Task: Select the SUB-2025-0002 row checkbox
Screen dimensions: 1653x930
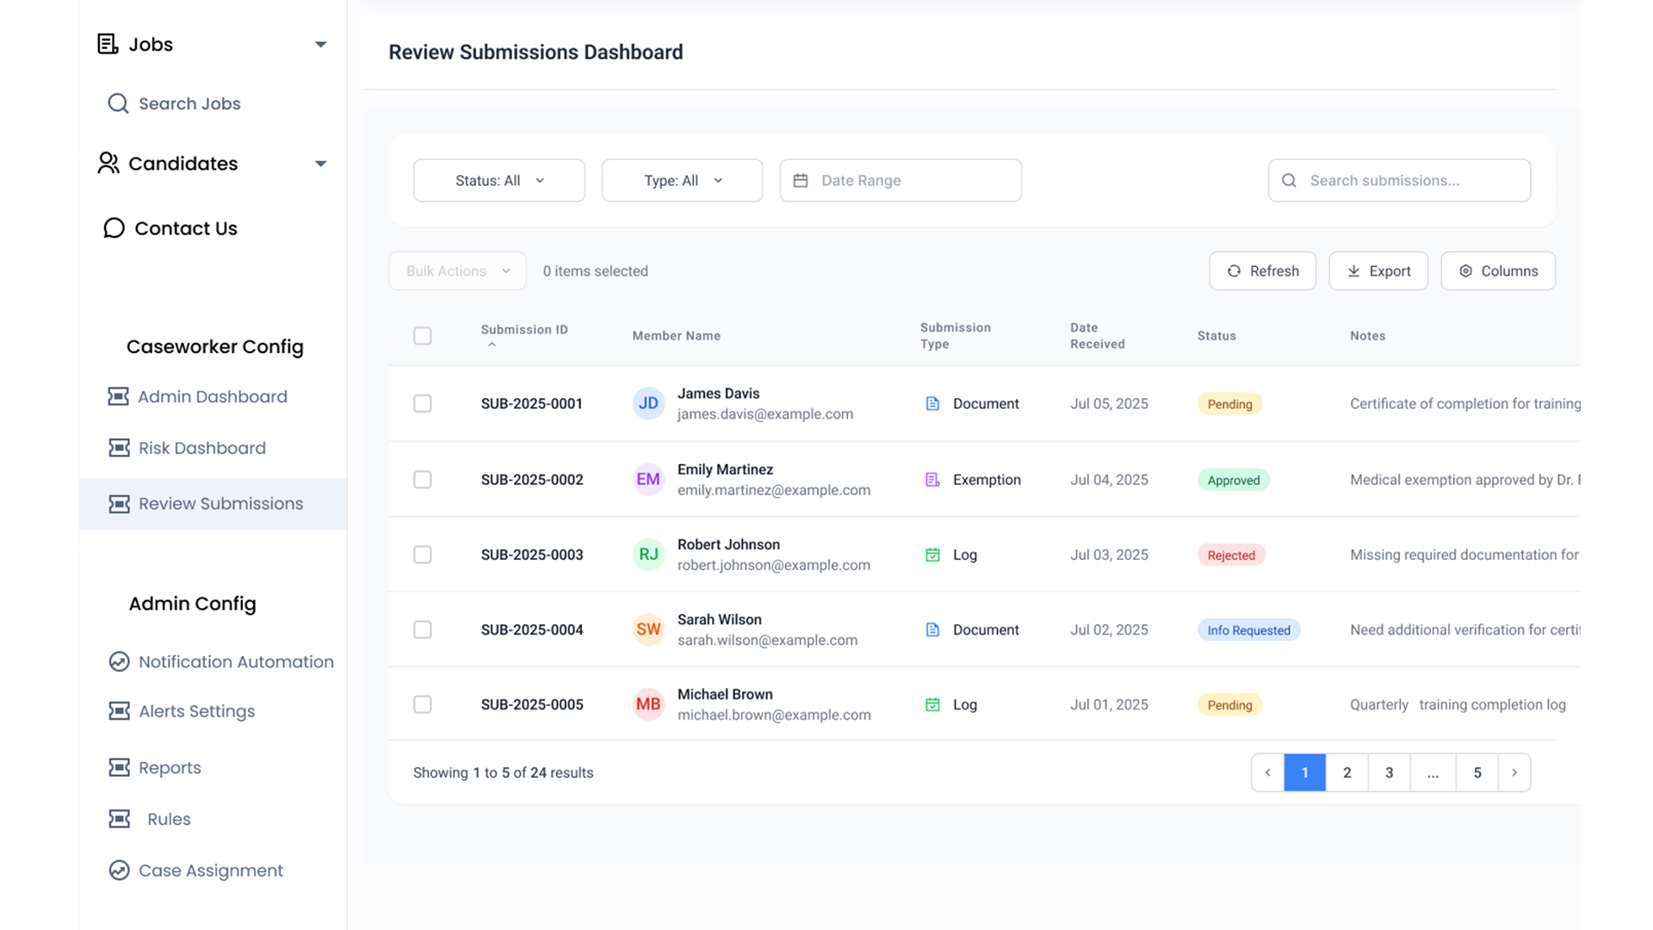Action: [x=422, y=479]
